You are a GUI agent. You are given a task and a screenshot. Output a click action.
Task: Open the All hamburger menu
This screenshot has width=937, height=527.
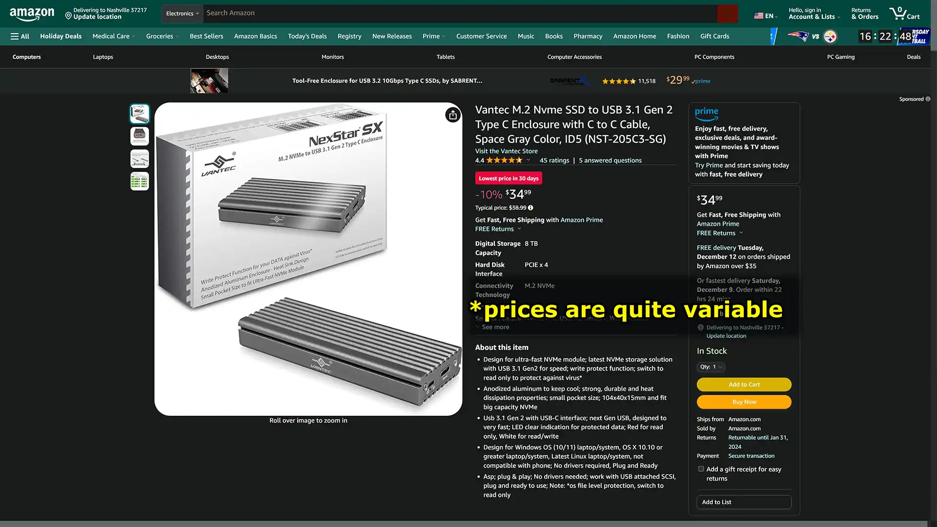pos(20,36)
